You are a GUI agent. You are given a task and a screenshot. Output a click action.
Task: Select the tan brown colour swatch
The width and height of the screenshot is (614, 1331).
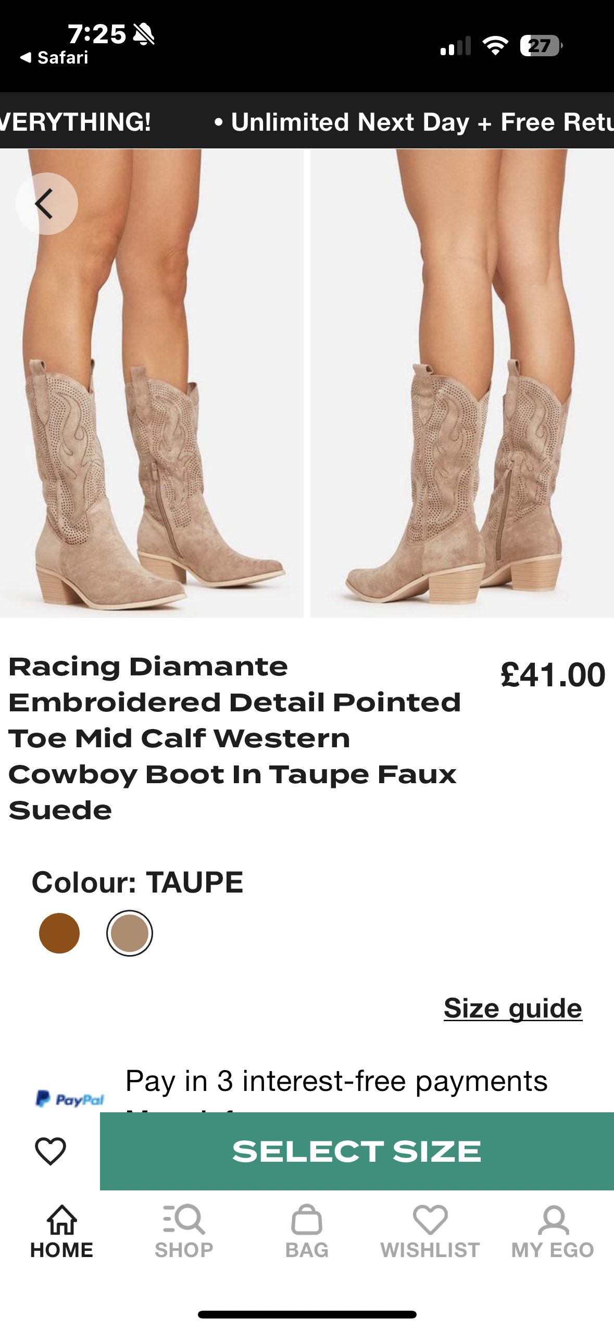point(59,933)
